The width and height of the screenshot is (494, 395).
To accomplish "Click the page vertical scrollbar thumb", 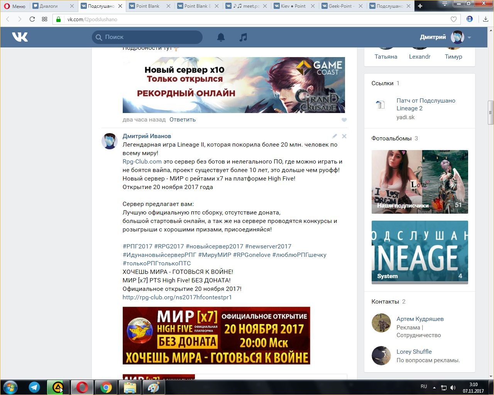I will tap(491, 113).
